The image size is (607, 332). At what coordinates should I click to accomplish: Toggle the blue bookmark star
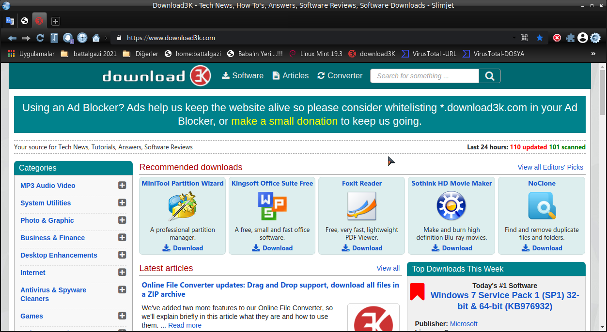pyautogui.click(x=540, y=38)
